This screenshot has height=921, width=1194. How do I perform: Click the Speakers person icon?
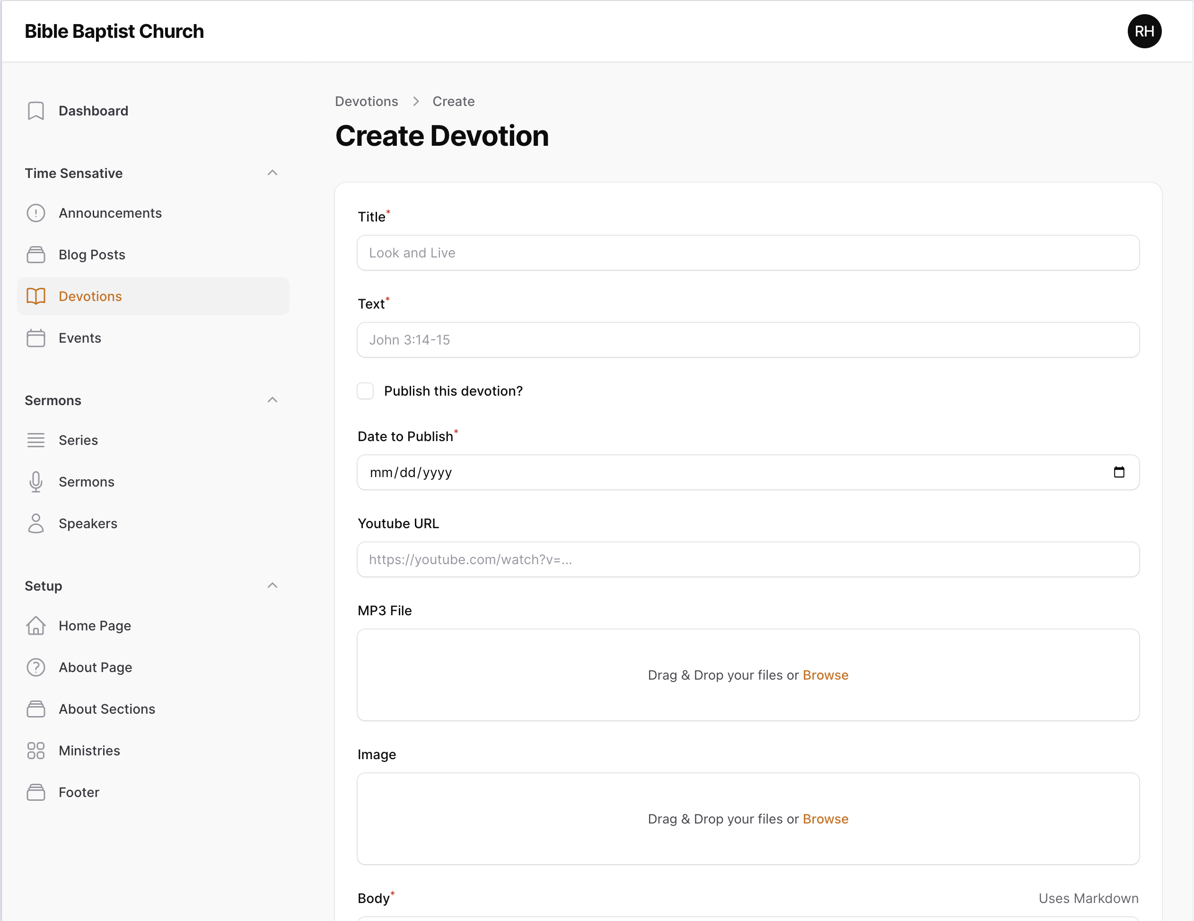click(x=35, y=523)
